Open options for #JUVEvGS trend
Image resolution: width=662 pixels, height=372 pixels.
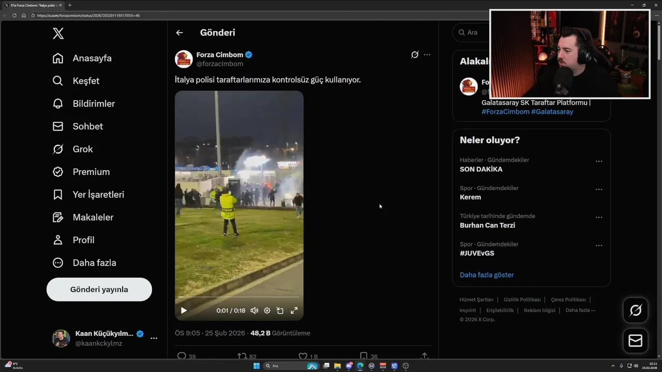click(599, 245)
